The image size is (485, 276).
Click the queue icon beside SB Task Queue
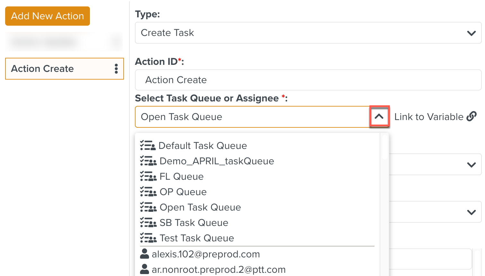pyautogui.click(x=148, y=223)
